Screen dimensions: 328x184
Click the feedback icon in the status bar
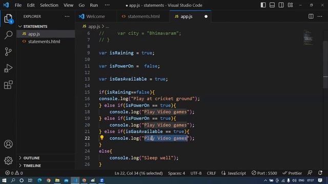(x=310, y=173)
